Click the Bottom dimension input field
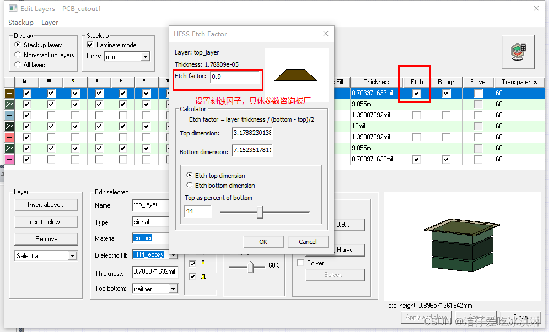This screenshot has width=549, height=332. tap(252, 150)
